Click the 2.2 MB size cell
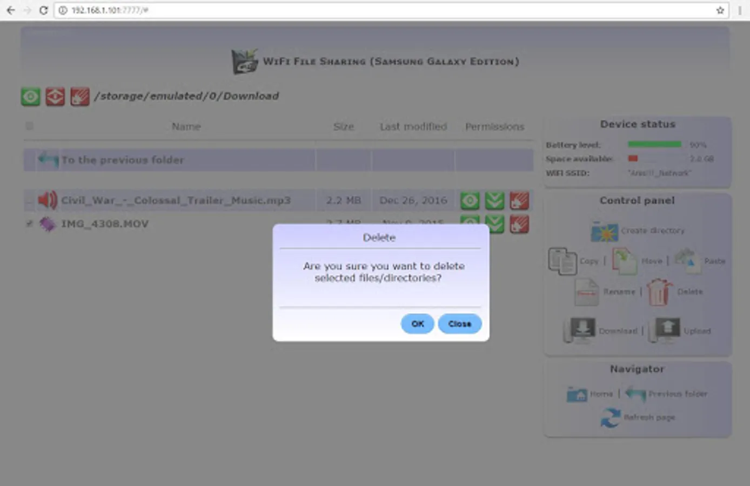Screen dimensions: 750x486 point(344,200)
